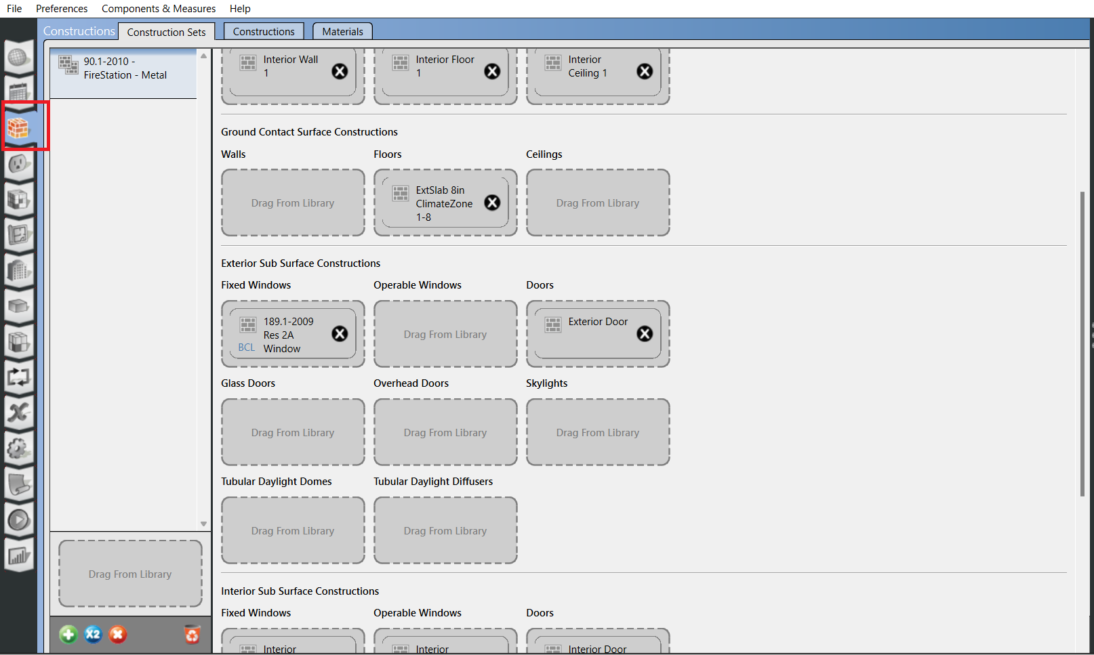Remove Interior Wall 1 construction
The width and height of the screenshot is (1094, 655).
pos(340,71)
